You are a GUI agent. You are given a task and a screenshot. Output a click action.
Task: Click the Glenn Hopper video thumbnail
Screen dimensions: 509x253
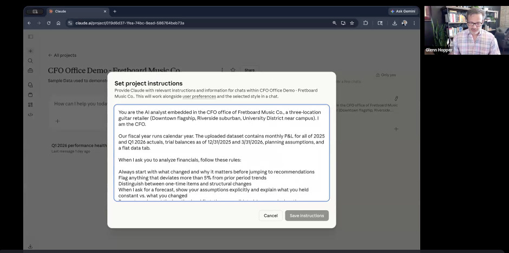(466, 30)
